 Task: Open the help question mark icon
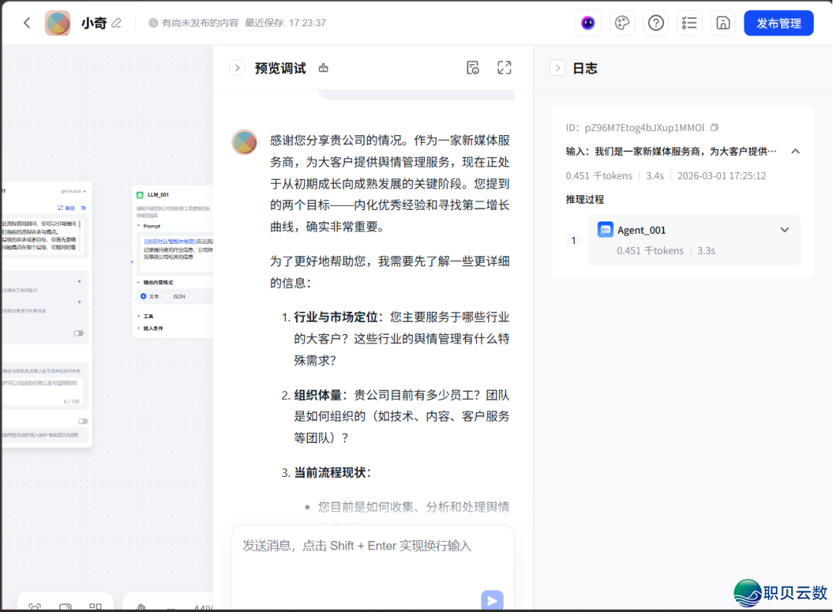pos(656,22)
